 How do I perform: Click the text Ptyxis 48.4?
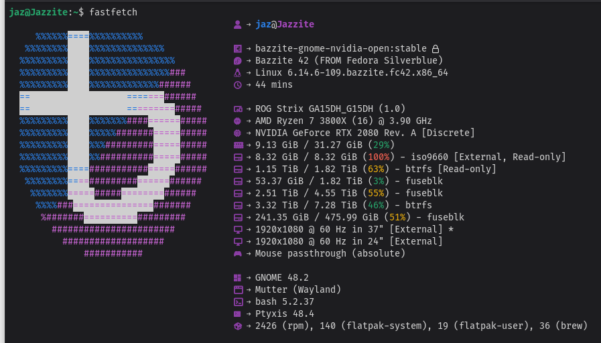pos(284,314)
